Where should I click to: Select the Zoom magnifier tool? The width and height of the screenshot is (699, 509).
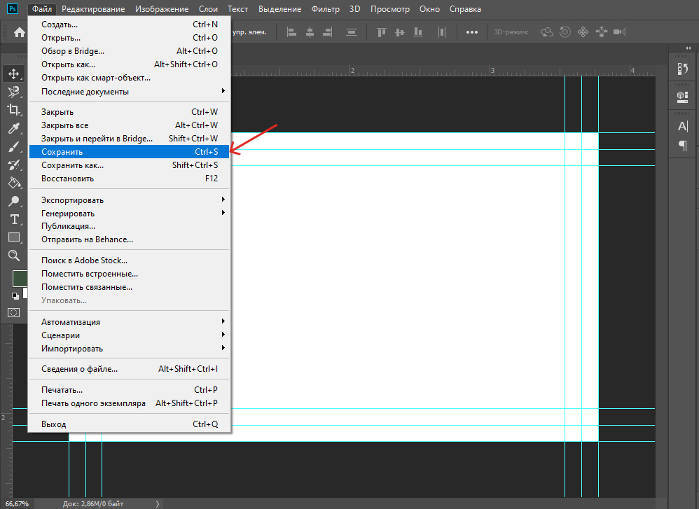tap(13, 256)
